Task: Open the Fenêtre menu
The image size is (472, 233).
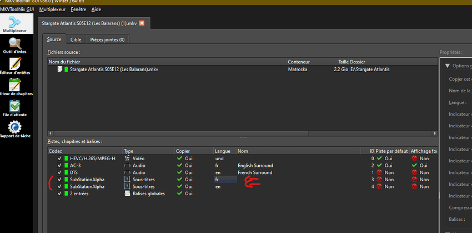Action: (x=78, y=9)
